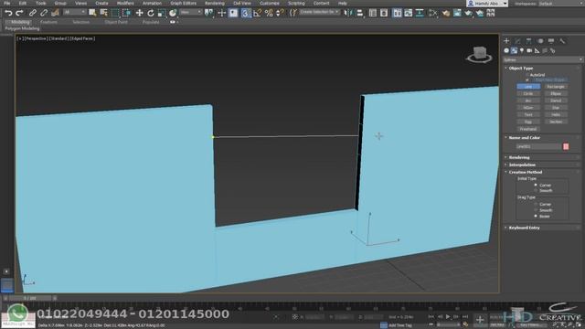
Task: Toggle the 3D Snaps button
Action: (246, 13)
